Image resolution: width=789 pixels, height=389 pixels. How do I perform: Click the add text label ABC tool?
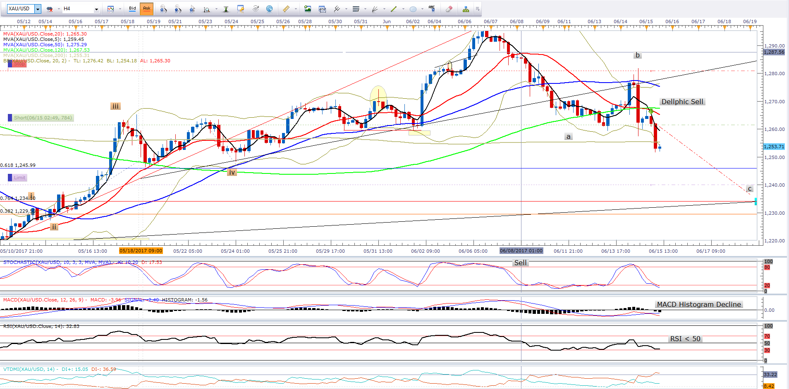coord(432,9)
